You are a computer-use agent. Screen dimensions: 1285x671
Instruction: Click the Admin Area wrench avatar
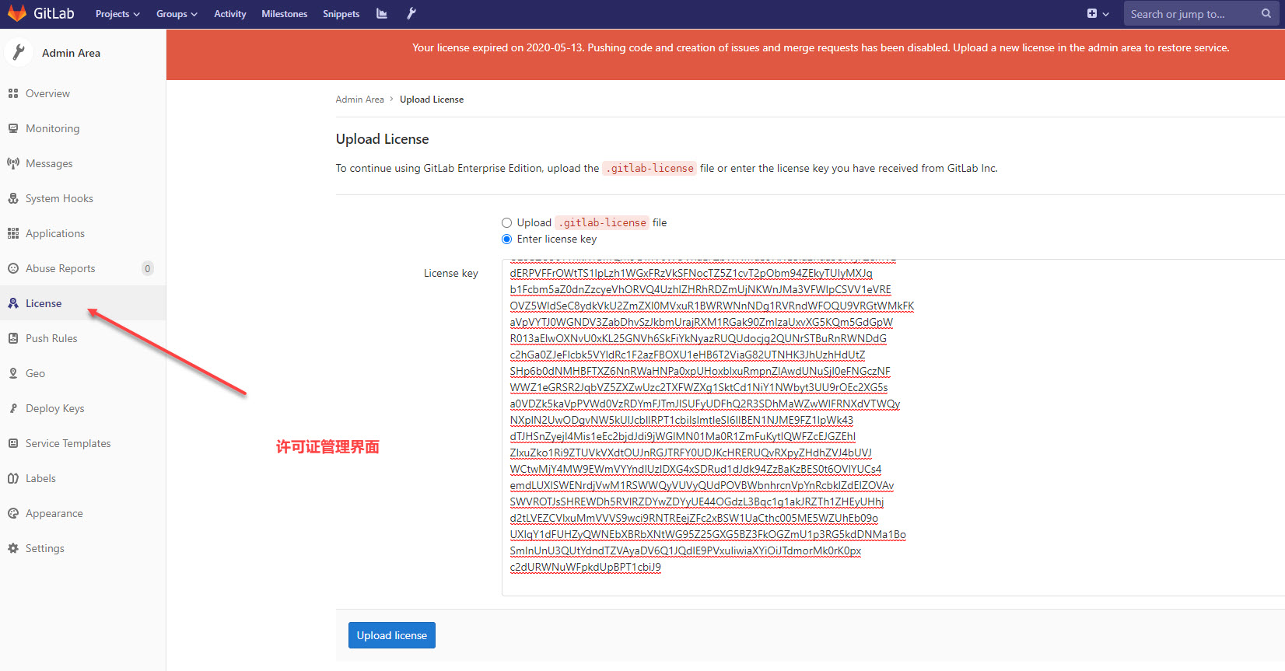coord(19,52)
